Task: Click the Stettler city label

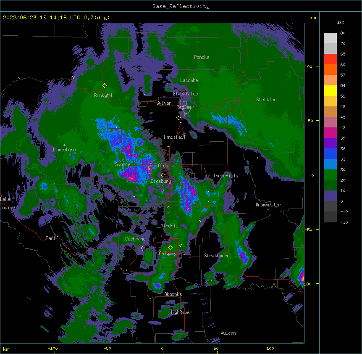Action: tap(266, 100)
